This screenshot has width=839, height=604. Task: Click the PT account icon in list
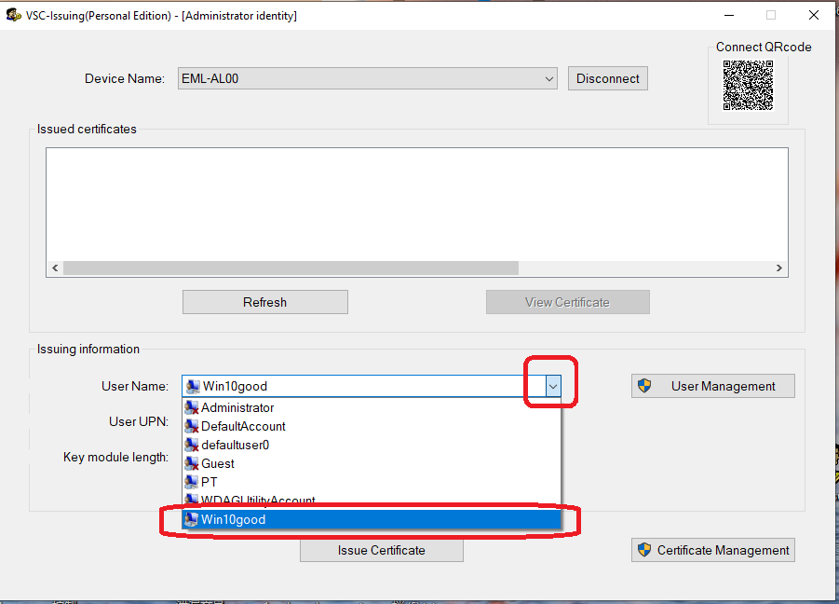(192, 482)
